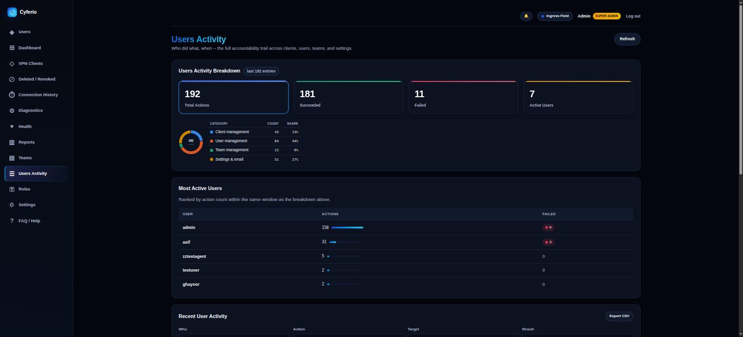Viewport: 743px width, 337px height.
Task: Click the Dashboard grid icon
Action: (12, 48)
